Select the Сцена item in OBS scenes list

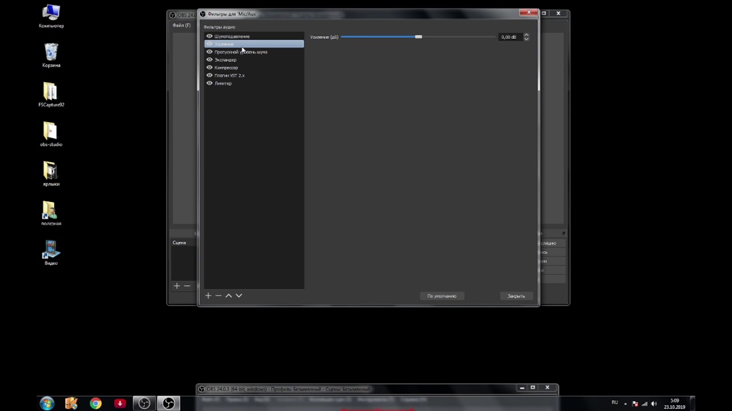[179, 243]
